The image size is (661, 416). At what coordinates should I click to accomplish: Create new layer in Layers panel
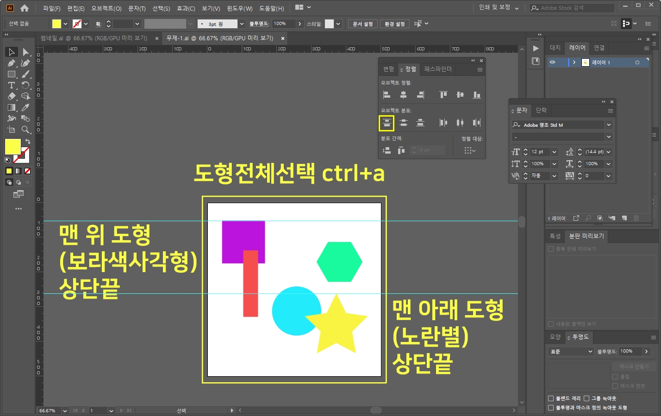pyautogui.click(x=624, y=218)
